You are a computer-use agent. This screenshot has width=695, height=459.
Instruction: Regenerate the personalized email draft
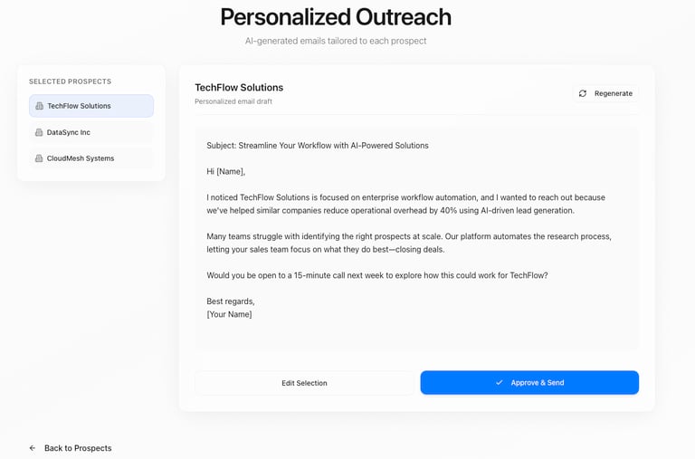(x=605, y=93)
